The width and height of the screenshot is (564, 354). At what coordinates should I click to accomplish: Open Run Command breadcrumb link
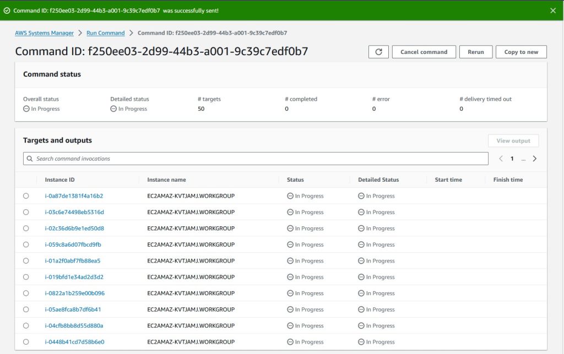coord(105,32)
